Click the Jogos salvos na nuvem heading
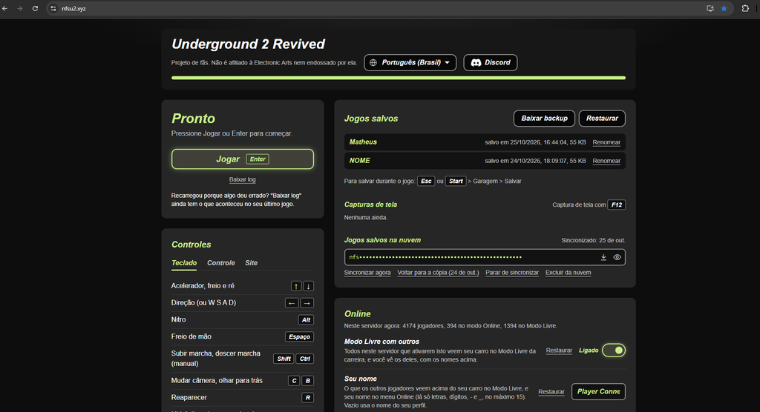The width and height of the screenshot is (760, 412). click(x=382, y=240)
